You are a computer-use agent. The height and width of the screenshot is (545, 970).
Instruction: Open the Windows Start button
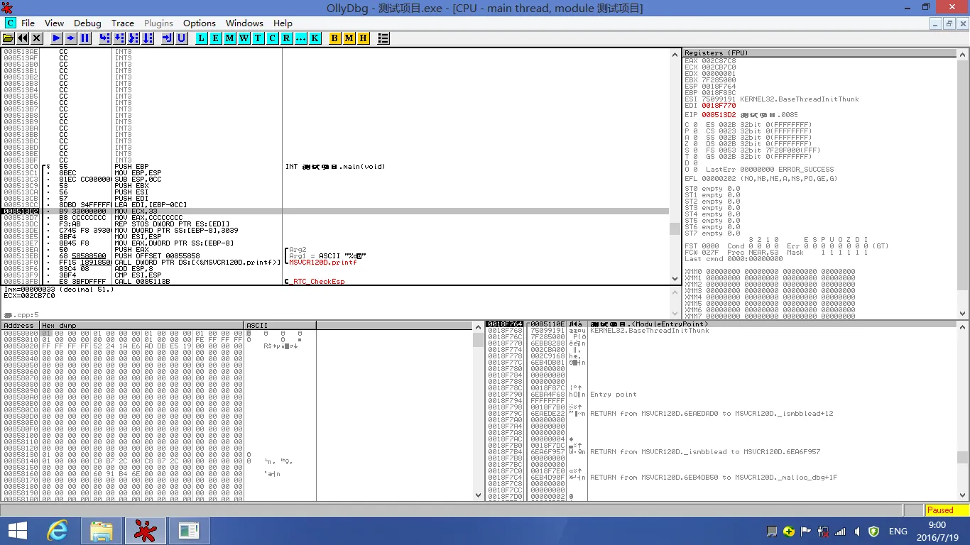click(17, 531)
